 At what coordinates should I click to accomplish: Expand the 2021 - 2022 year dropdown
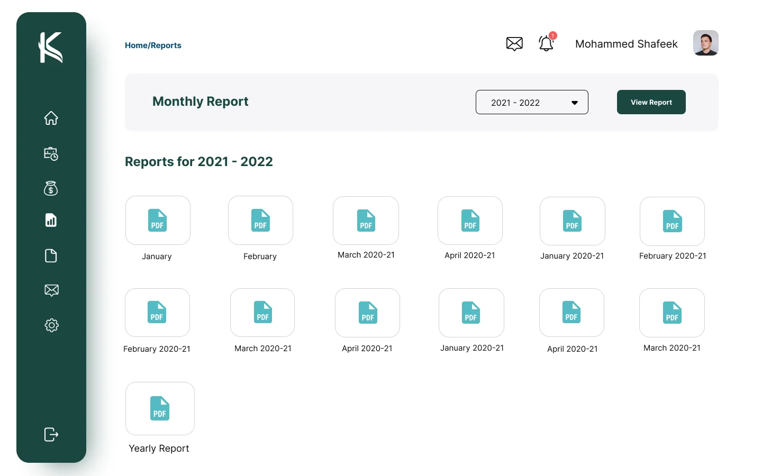(532, 102)
